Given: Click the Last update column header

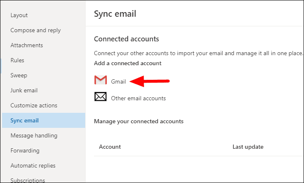Looking at the screenshot, I should pyautogui.click(x=248, y=147).
